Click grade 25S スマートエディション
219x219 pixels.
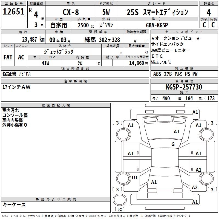(157, 12)
